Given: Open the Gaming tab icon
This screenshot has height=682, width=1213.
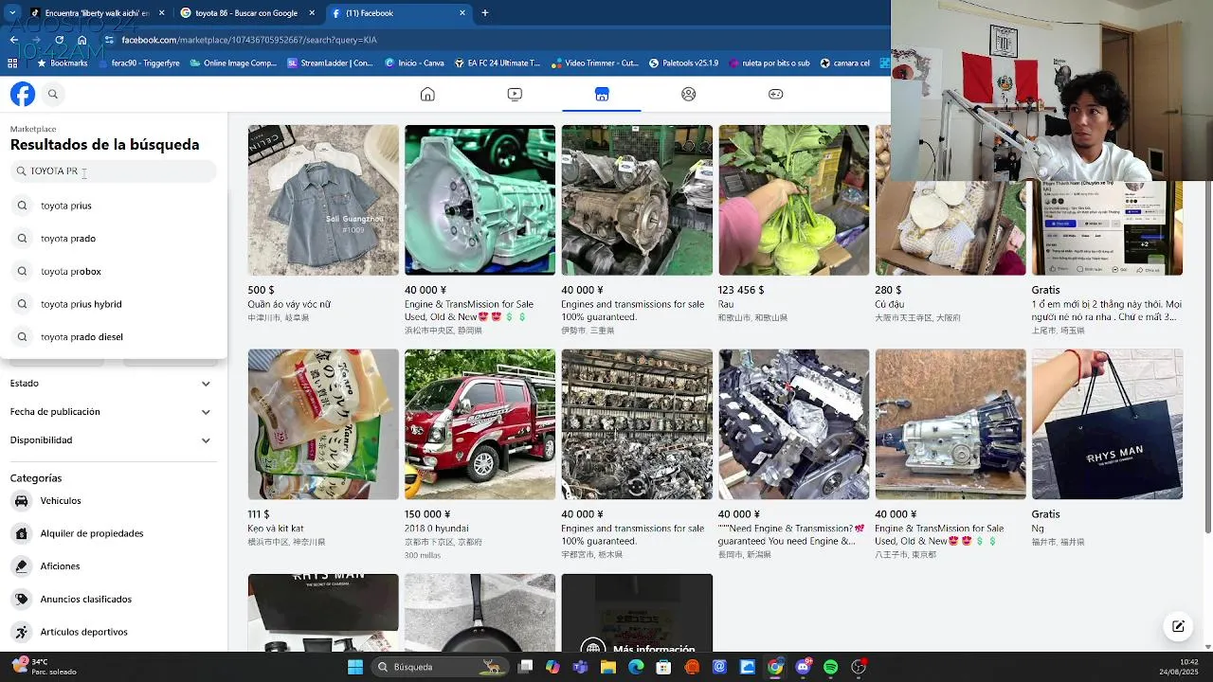Looking at the screenshot, I should coord(775,94).
